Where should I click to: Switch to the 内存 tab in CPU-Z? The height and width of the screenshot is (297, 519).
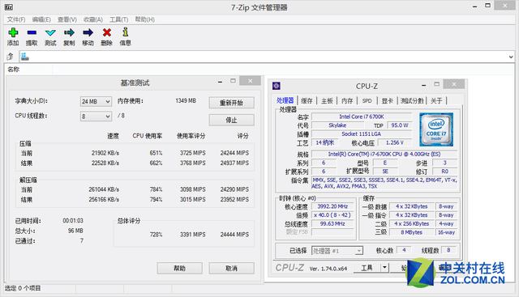[x=347, y=101]
